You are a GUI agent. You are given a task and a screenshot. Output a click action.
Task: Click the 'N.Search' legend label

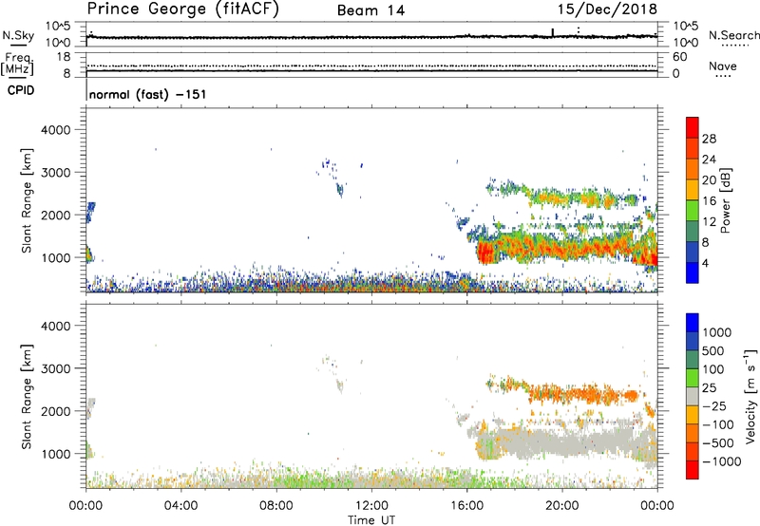(x=733, y=35)
